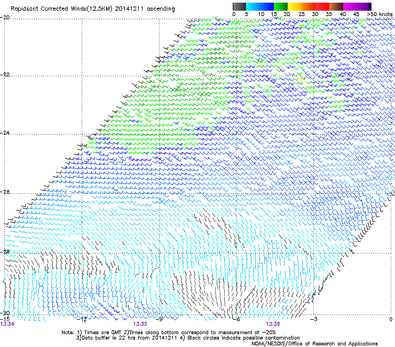Click the gray 0-5 knots legend swatch
Image resolution: width=395 pixels, height=347 pixels.
[239, 6]
